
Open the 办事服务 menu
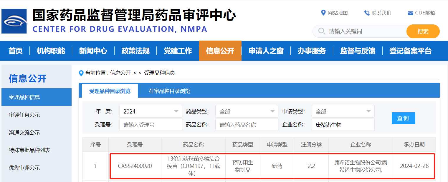tap(312, 51)
